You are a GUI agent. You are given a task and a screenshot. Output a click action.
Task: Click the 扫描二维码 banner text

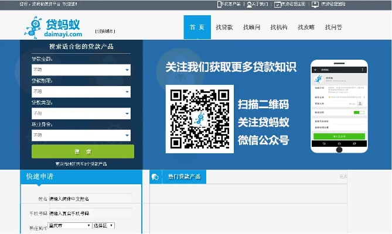coord(263,104)
